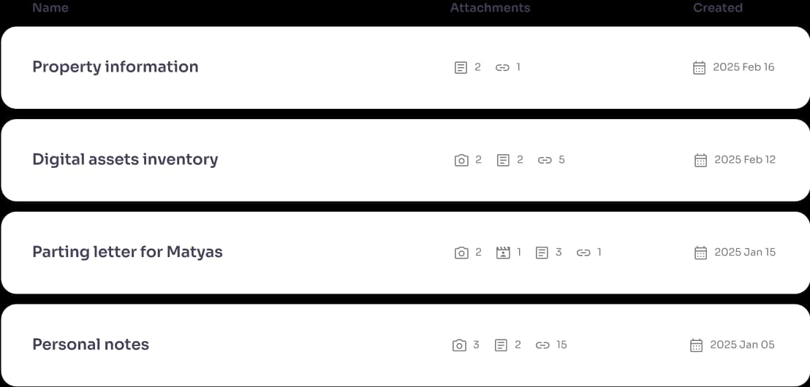Click video icon in Parting letter for Matyas row

coord(503,253)
